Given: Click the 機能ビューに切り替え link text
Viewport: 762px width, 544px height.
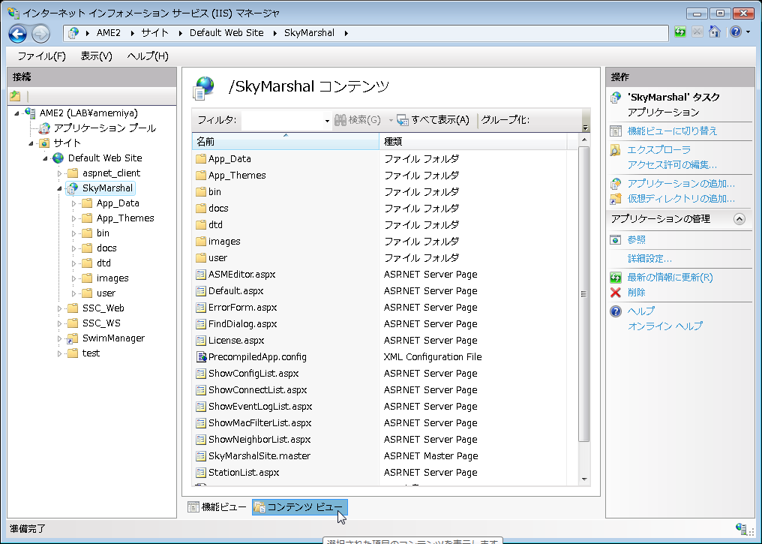Looking at the screenshot, I should click(672, 131).
